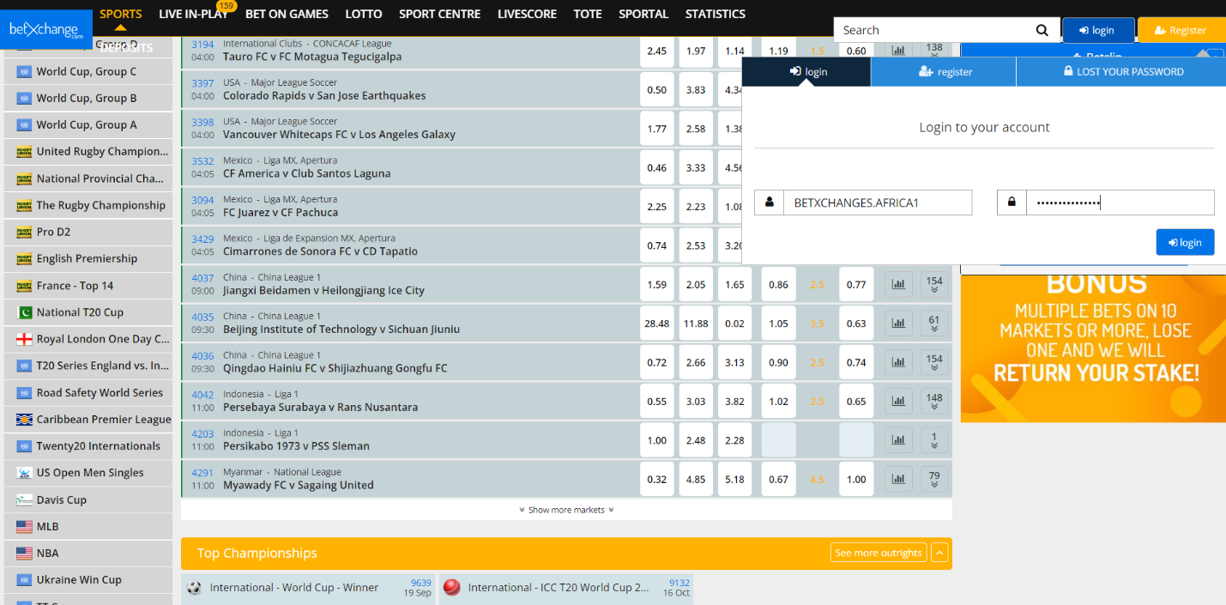1226x605 pixels.
Task: Click the Pakistan flag icon beside National T20 Cup
Action: click(x=24, y=312)
